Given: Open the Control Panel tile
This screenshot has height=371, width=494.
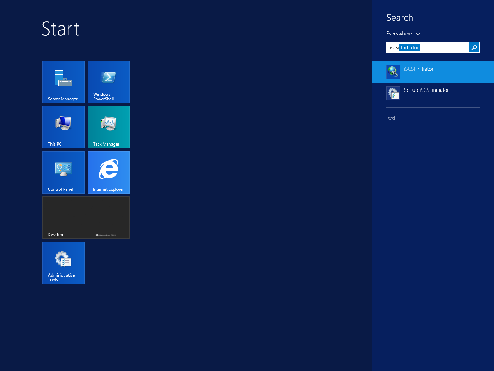Looking at the screenshot, I should [x=64, y=172].
